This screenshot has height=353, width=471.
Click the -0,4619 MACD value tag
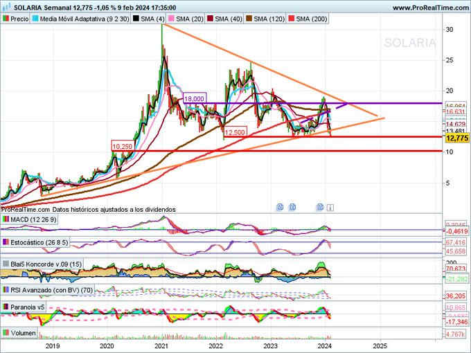(457, 231)
